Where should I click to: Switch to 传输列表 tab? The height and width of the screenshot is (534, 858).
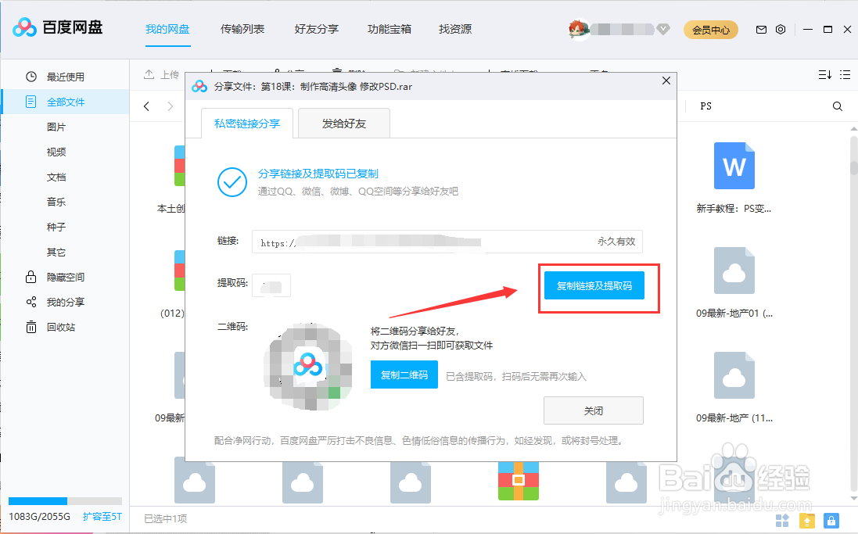point(242,29)
